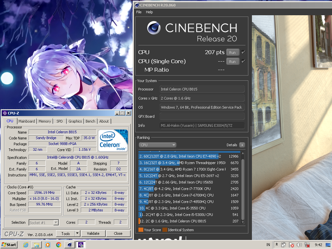Click the GFX Board field

click(202, 116)
